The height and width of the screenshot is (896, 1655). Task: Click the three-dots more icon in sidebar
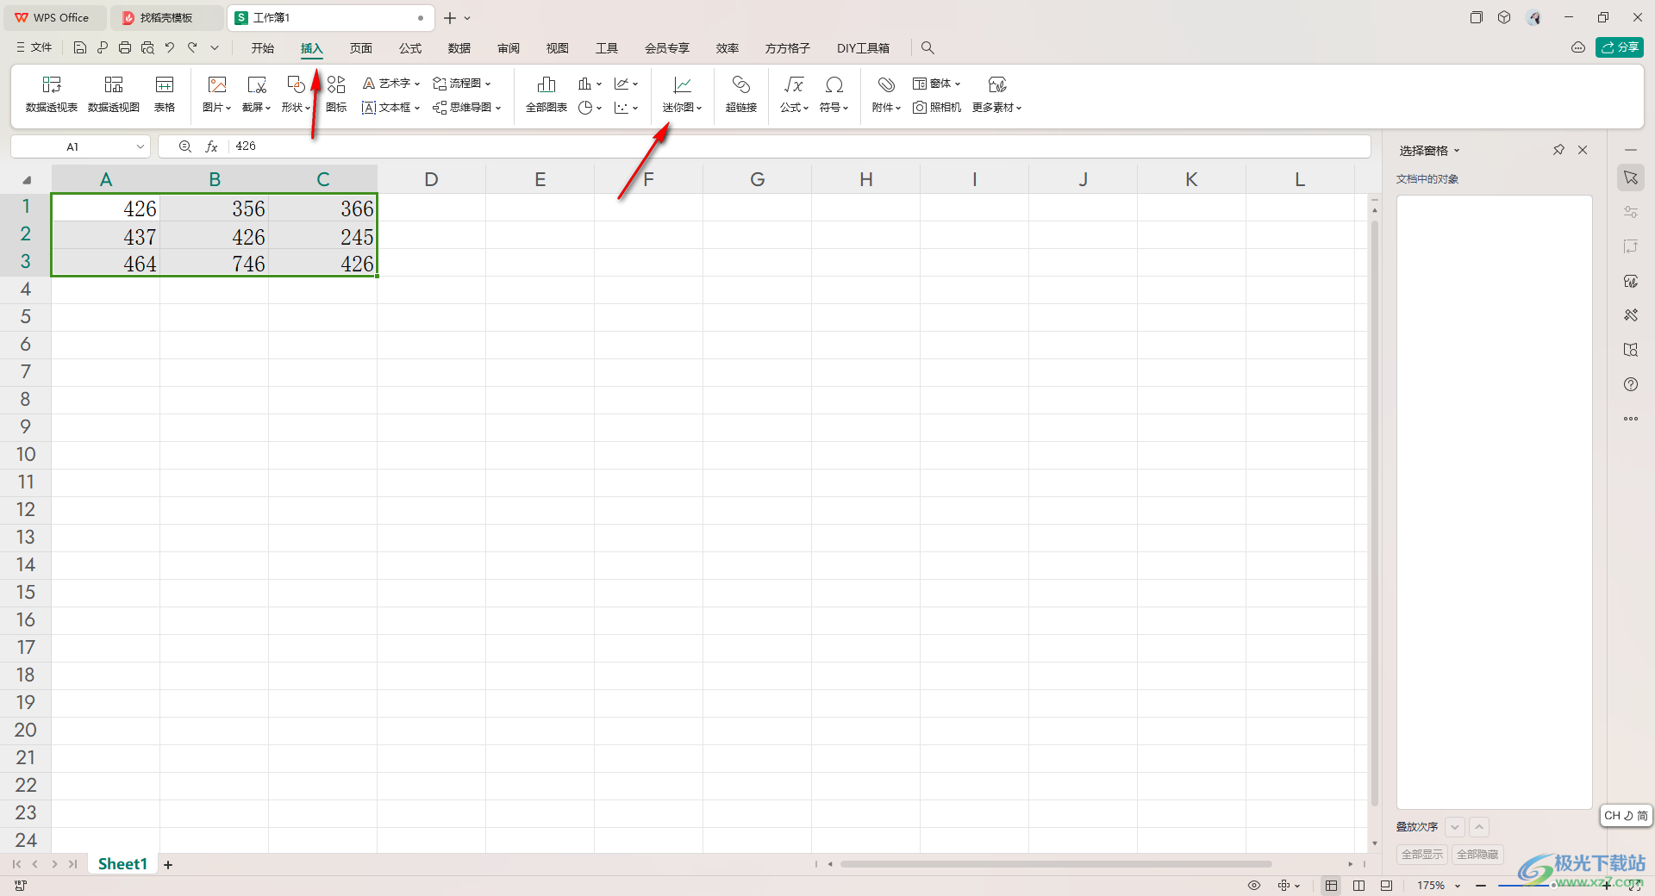tap(1631, 419)
